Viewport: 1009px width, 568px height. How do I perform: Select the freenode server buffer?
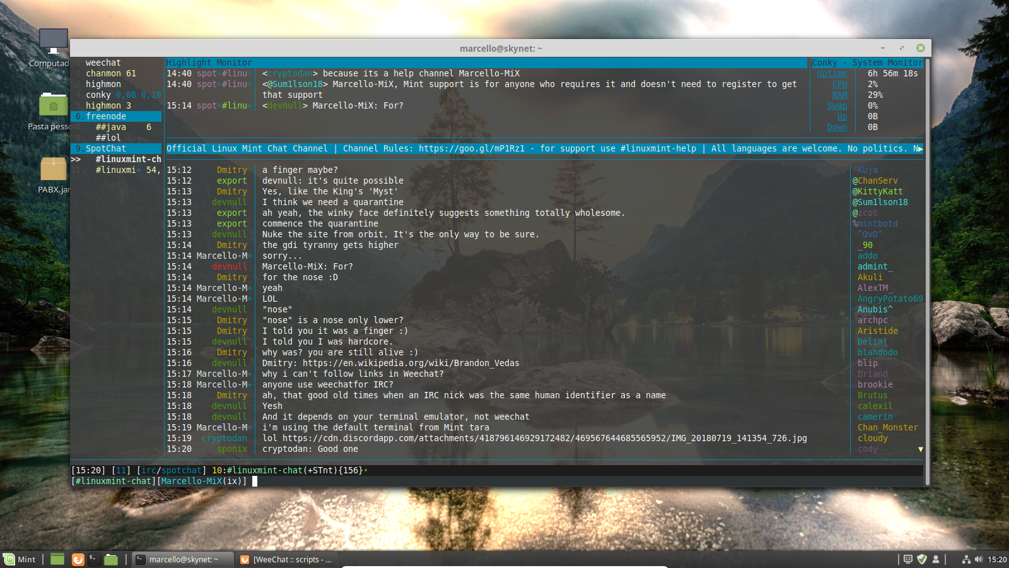(117, 116)
